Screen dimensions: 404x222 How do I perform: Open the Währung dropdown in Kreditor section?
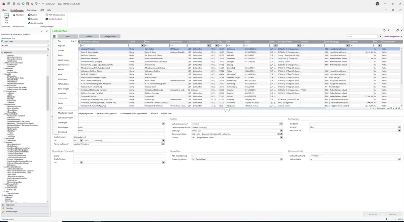coord(281,131)
